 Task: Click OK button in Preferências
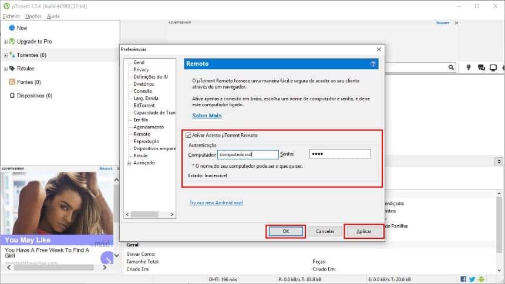click(285, 231)
